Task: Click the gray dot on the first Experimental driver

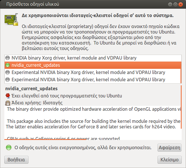Action: point(8,72)
